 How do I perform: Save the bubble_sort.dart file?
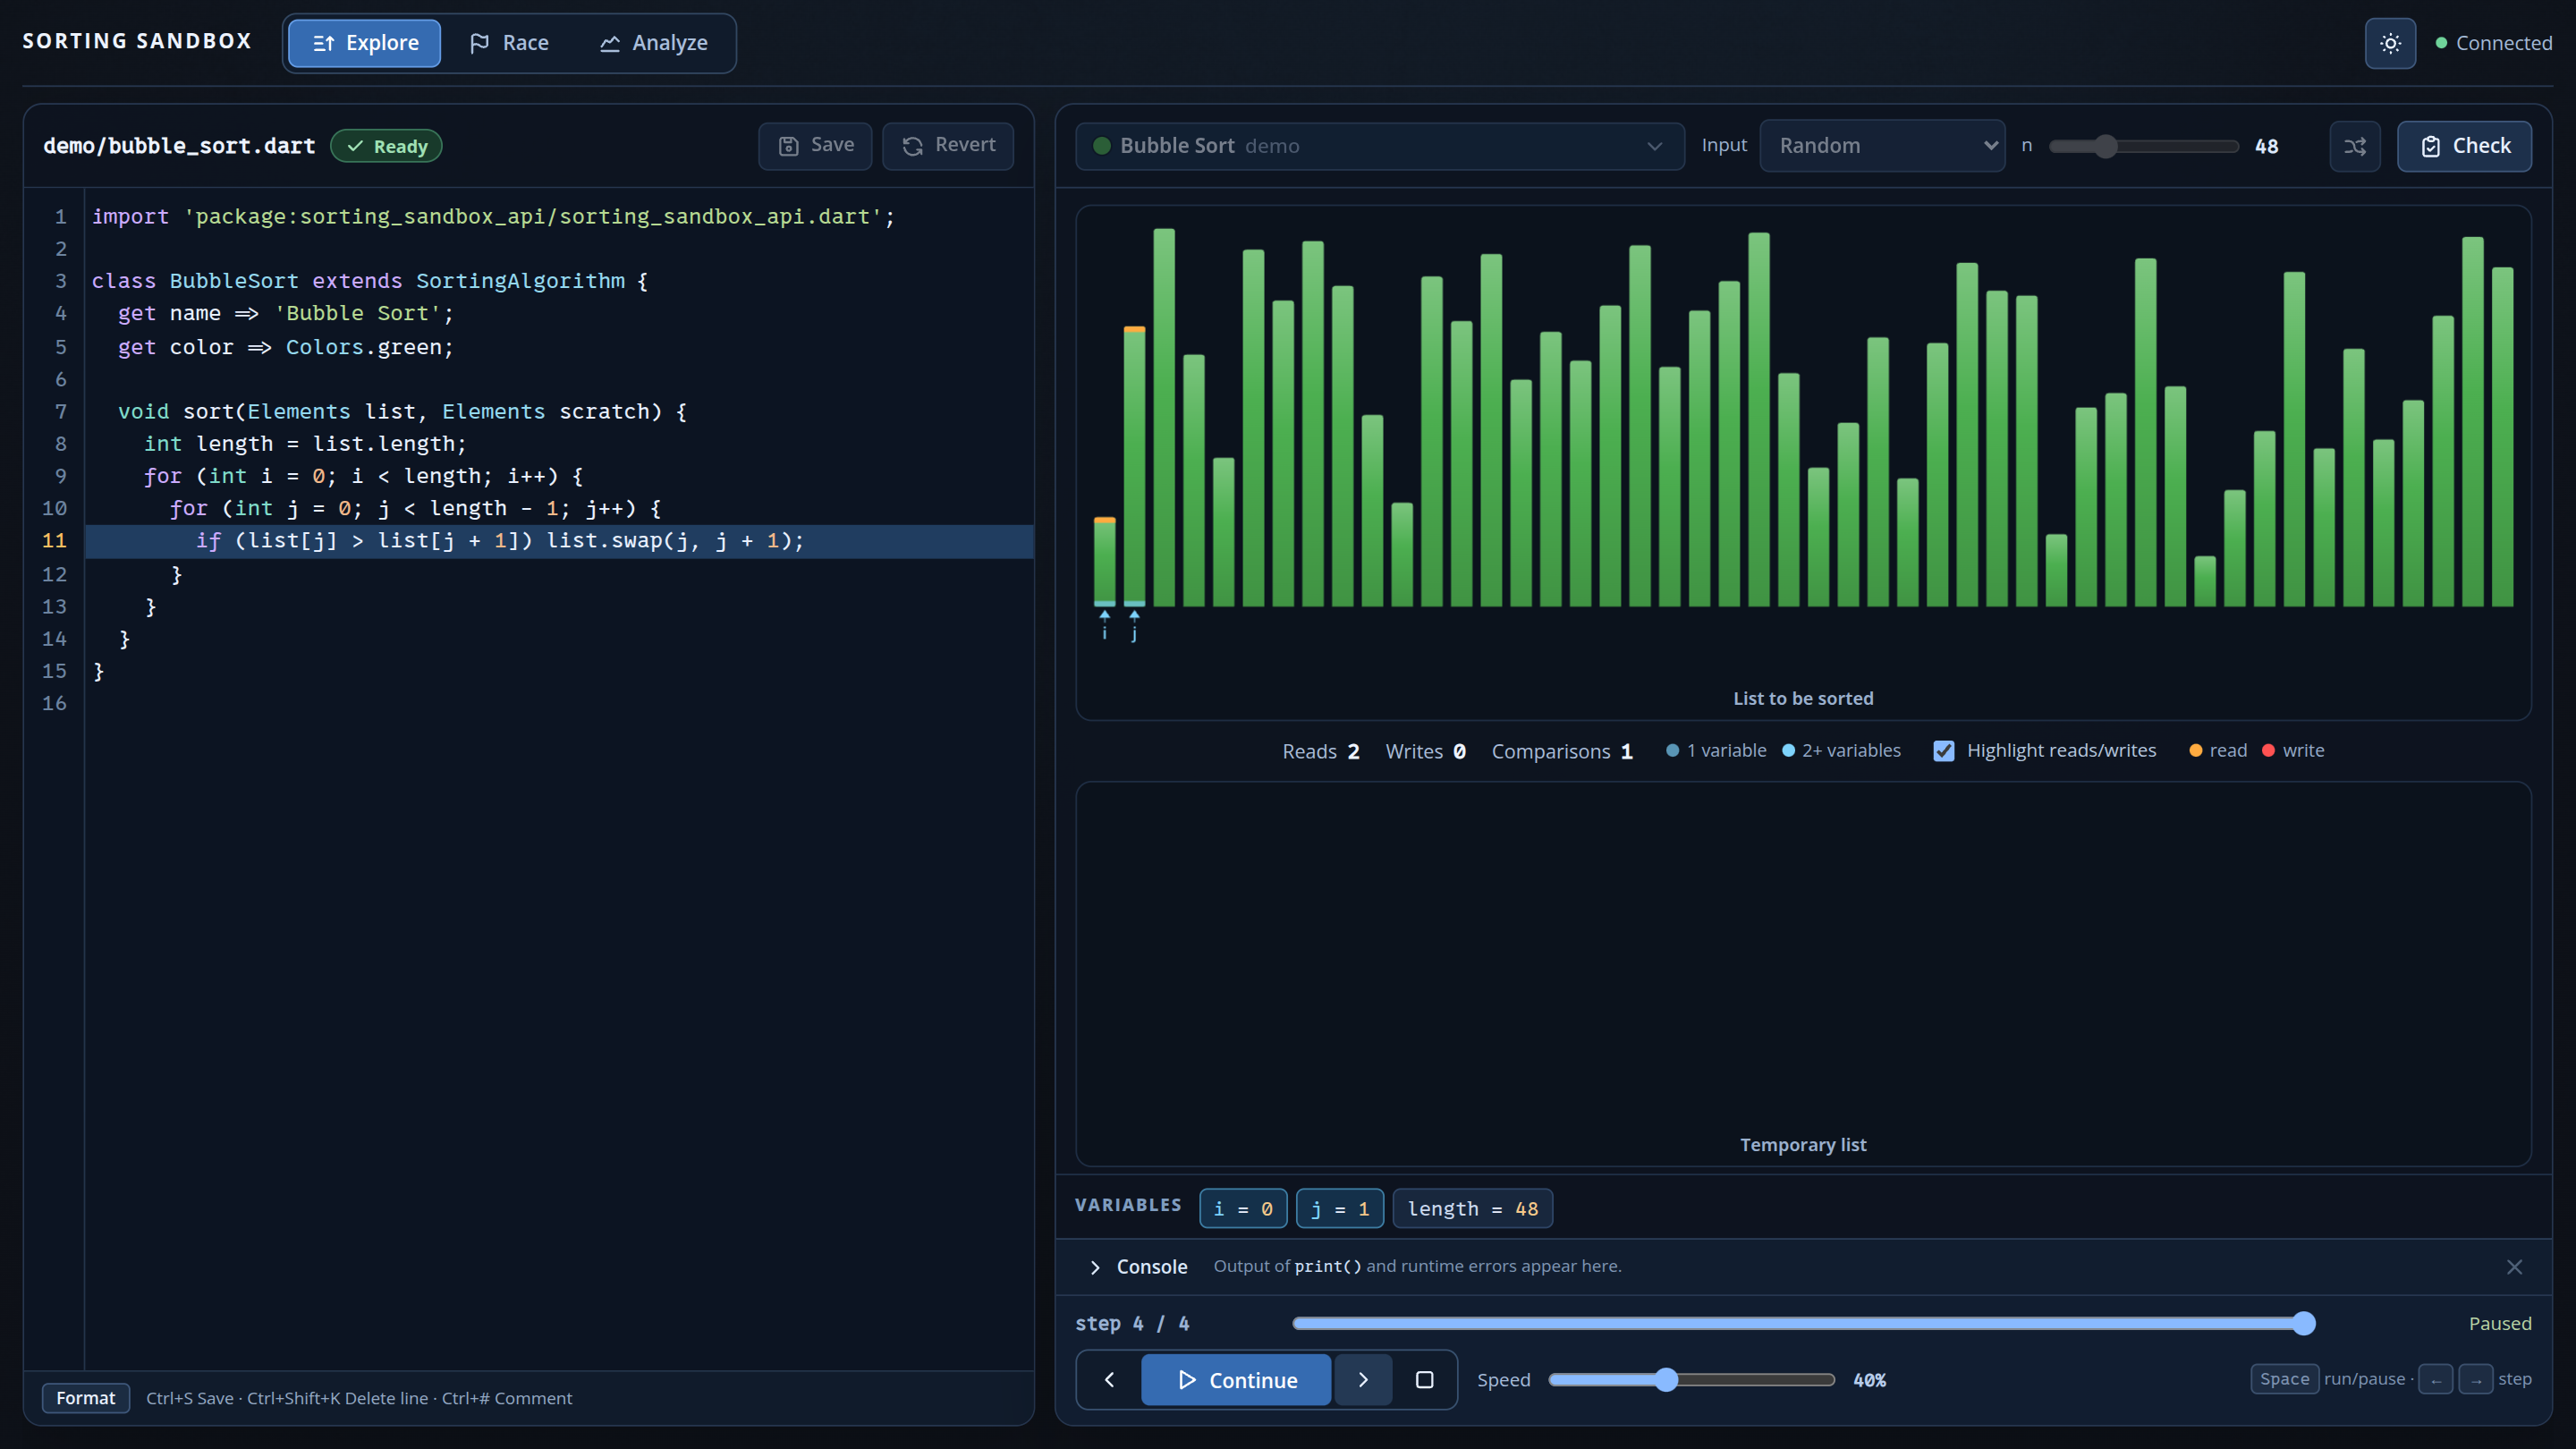click(815, 146)
